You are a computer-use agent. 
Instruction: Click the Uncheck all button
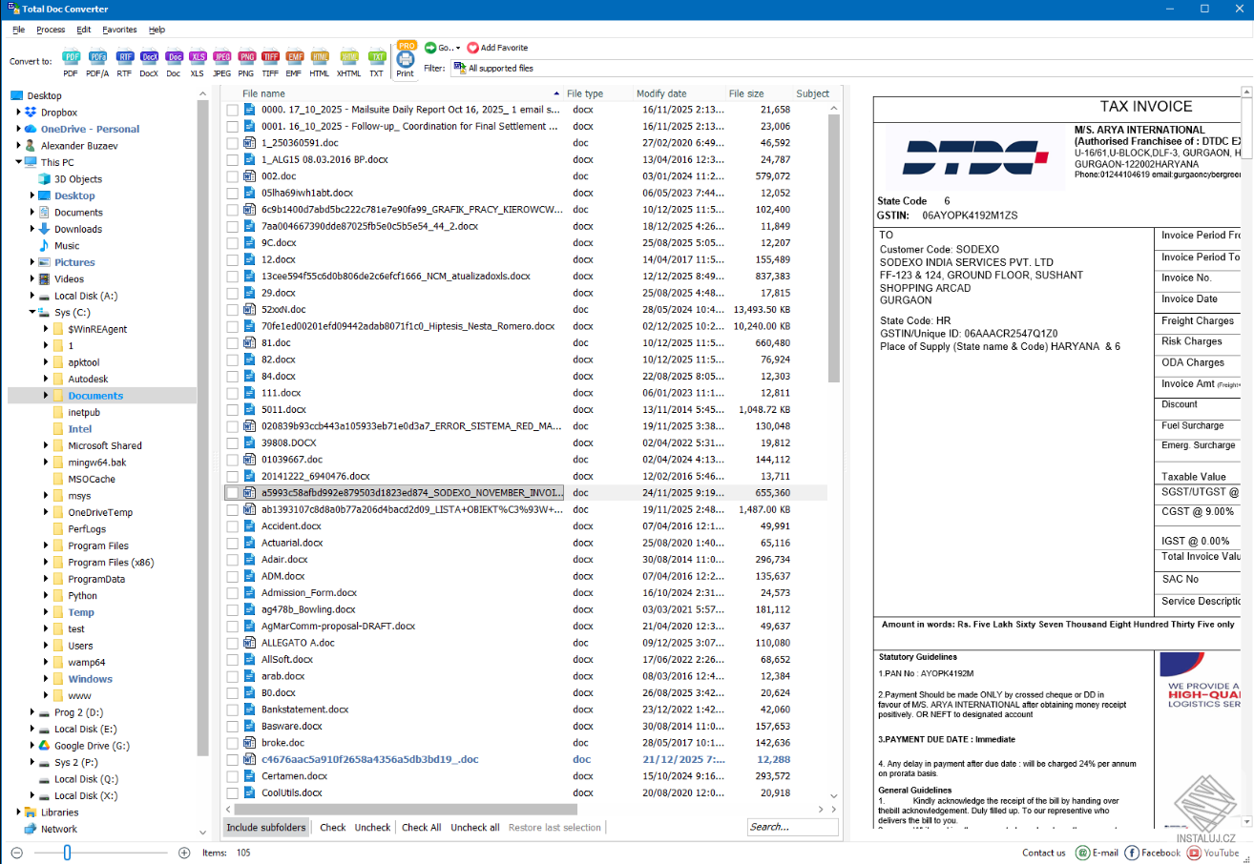pos(475,827)
